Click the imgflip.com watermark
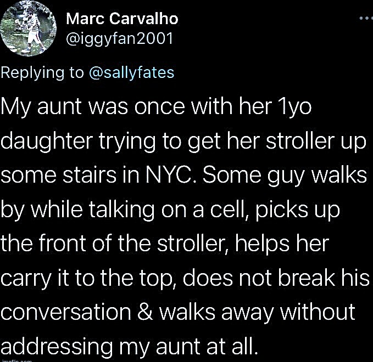Viewport: 373px width, 362px height. coord(15,360)
